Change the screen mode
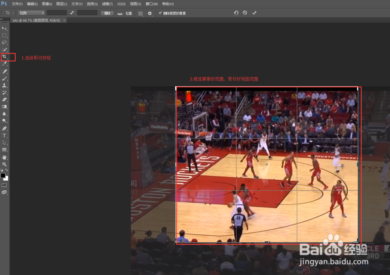 4,192
